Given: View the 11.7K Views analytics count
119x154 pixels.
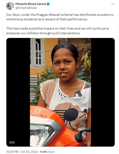Looking at the screenshot, I should [x=47, y=152].
